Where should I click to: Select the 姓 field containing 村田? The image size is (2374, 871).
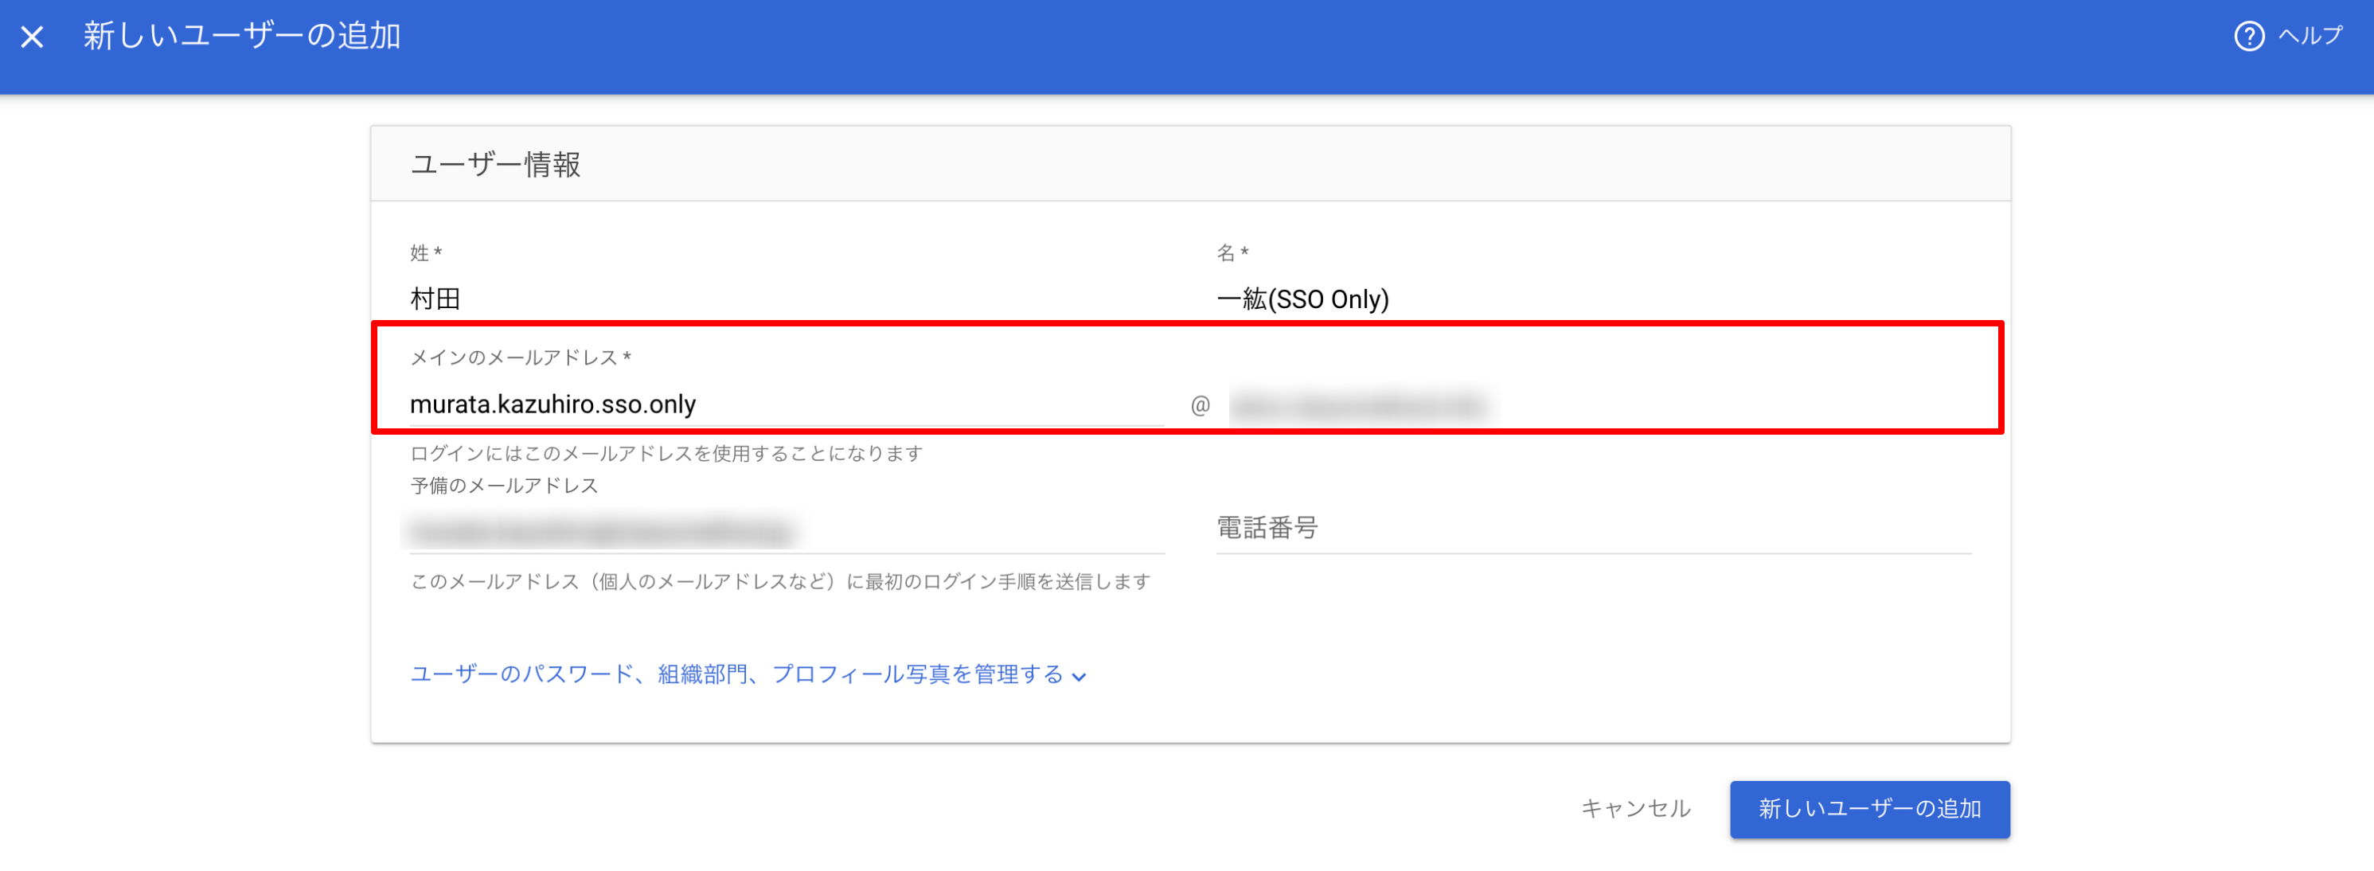tap(645, 298)
